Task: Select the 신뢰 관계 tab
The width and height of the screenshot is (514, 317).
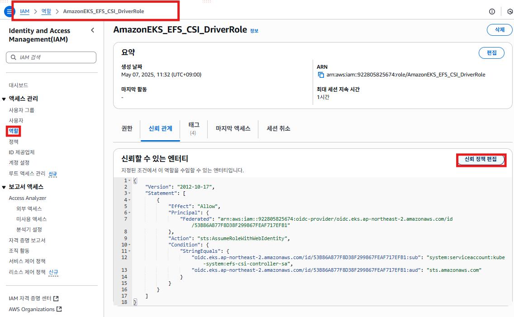Action: (x=160, y=129)
